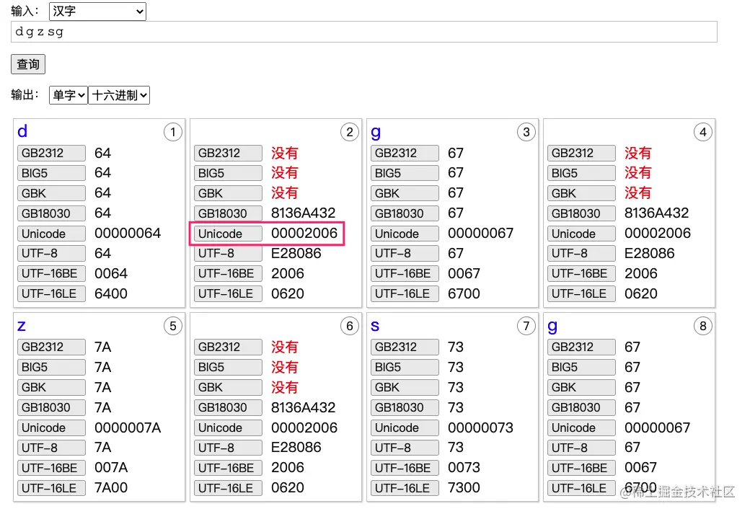Click the GB18030 button in card 8
The height and width of the screenshot is (514, 750).
pyautogui.click(x=581, y=407)
